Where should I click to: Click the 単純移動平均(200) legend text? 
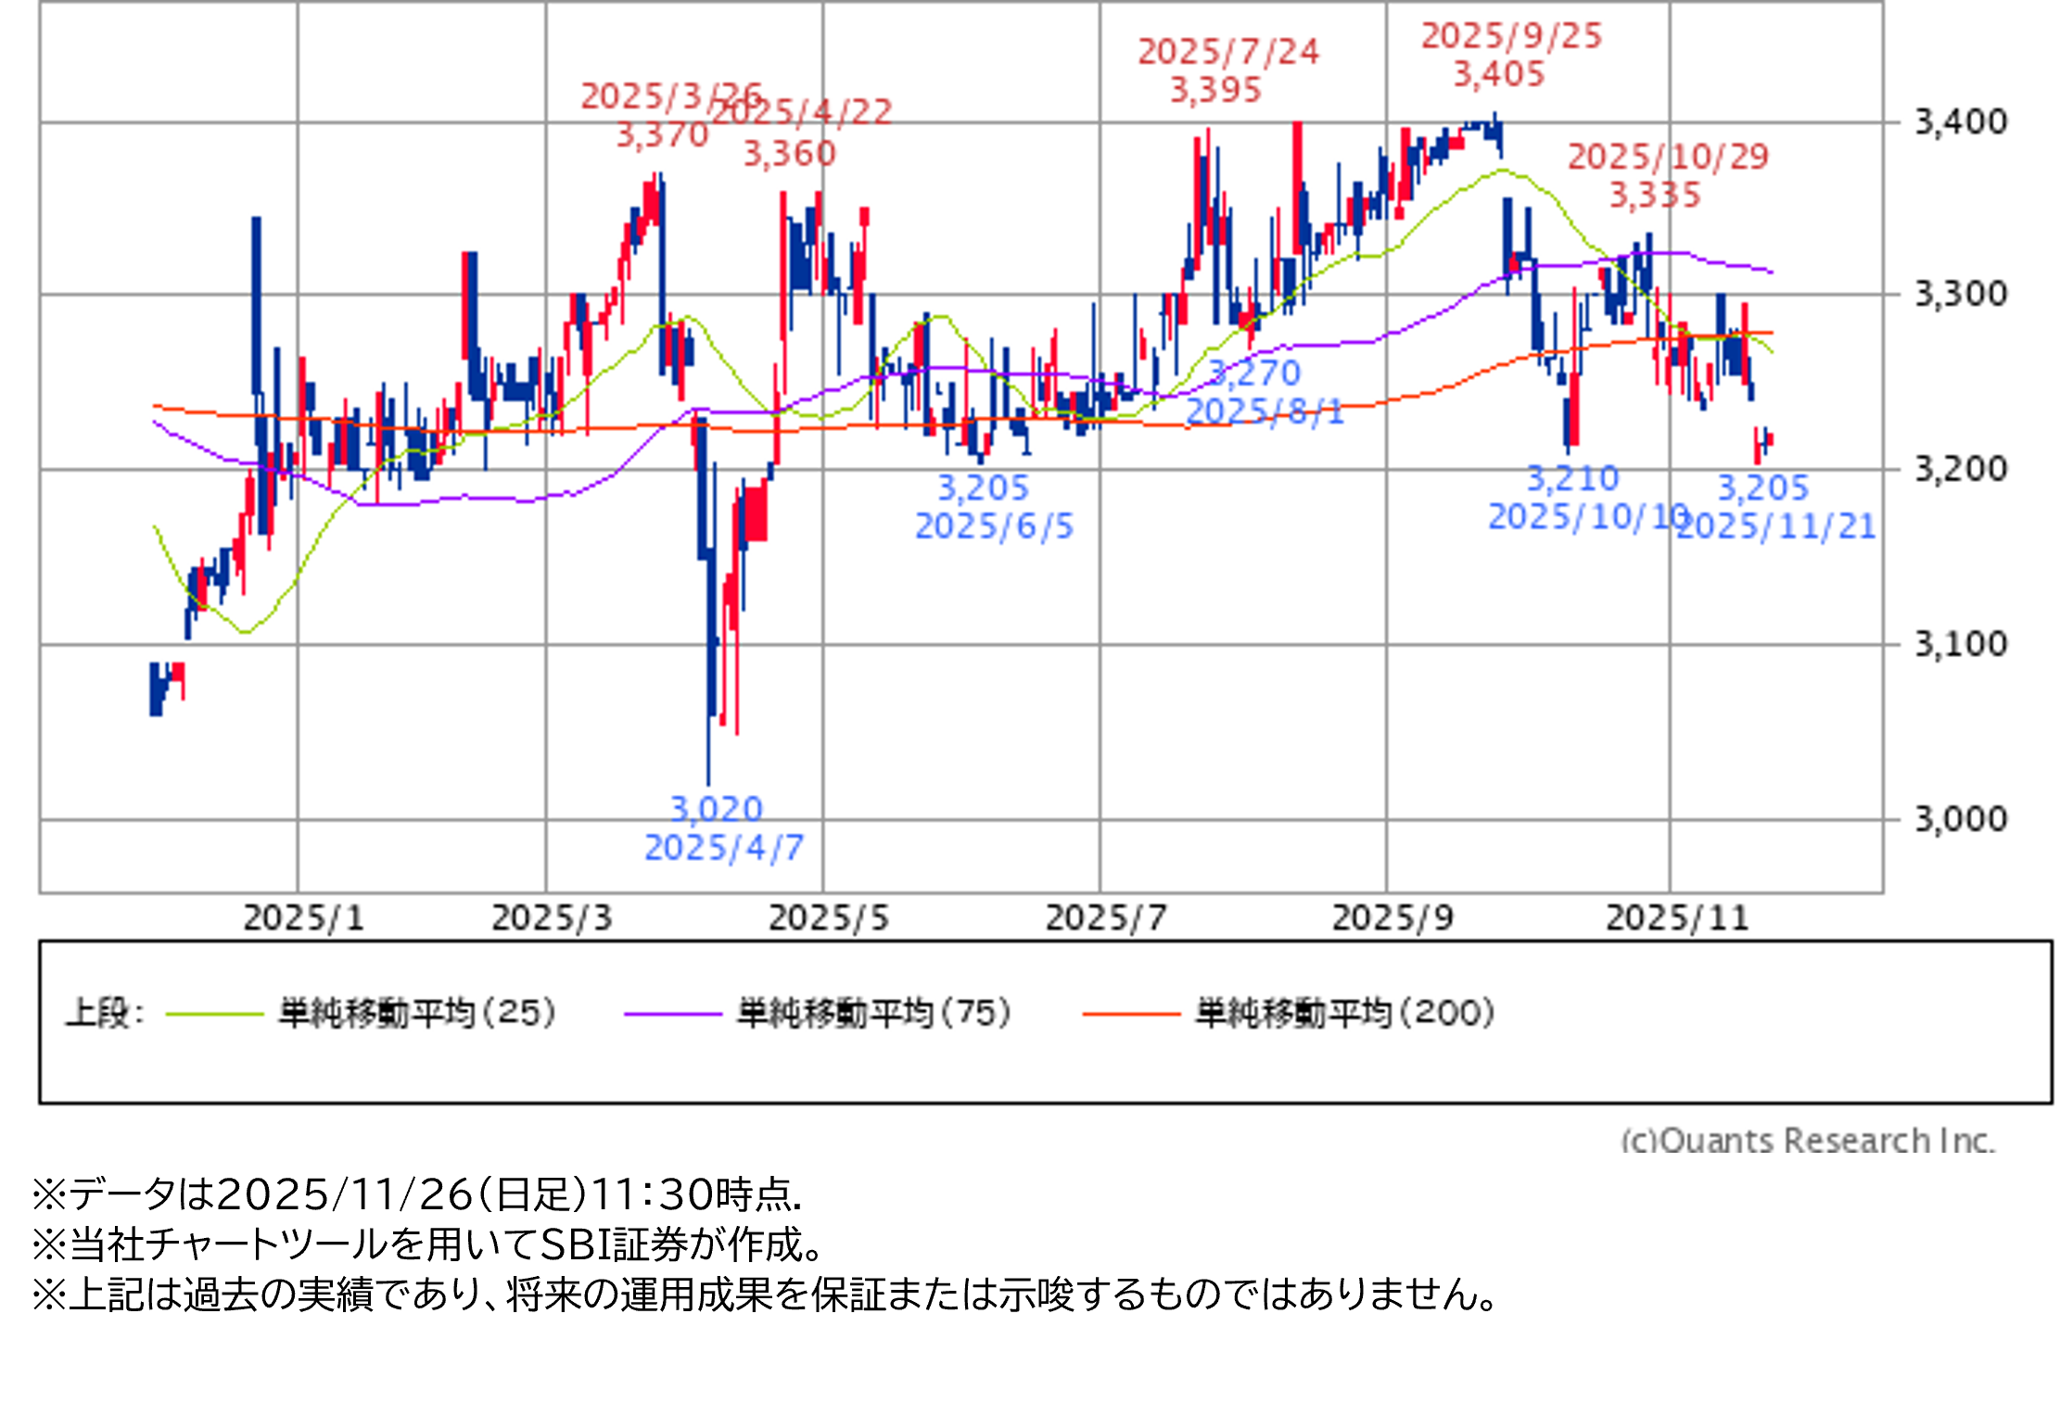coord(1344,1013)
